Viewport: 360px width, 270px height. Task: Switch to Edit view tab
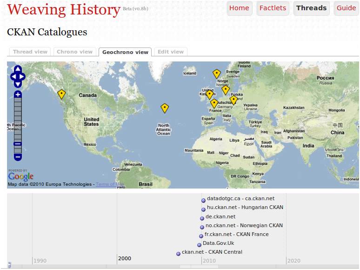(x=171, y=52)
